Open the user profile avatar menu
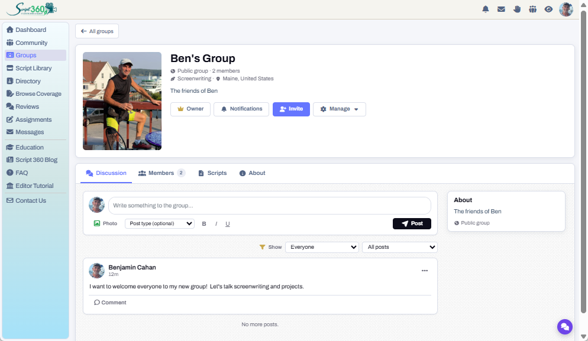 pos(566,9)
